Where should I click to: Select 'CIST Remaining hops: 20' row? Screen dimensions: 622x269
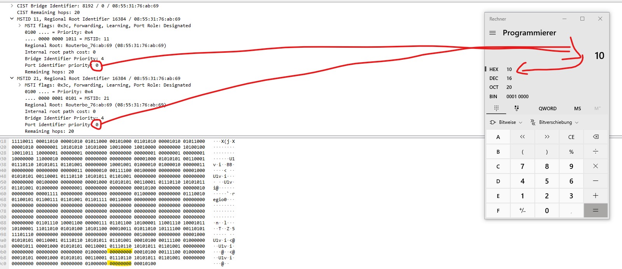point(48,12)
